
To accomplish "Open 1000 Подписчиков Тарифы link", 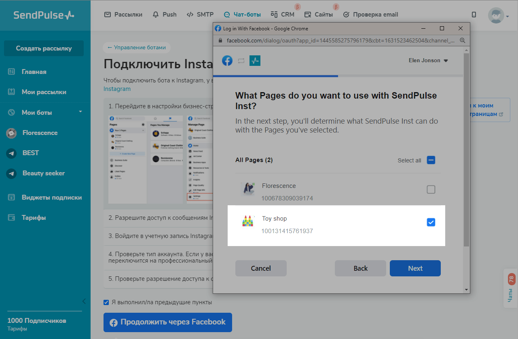I will pyautogui.click(x=37, y=324).
